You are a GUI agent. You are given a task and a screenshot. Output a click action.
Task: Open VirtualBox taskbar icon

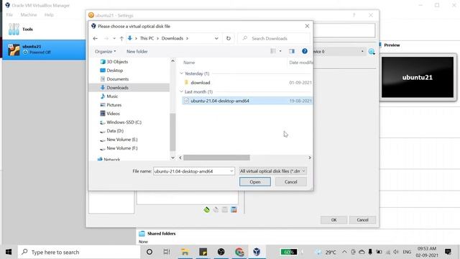[257, 252]
